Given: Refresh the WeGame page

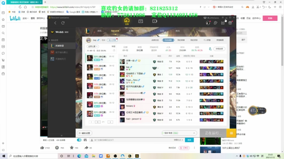Looking at the screenshot, I should [x=63, y=23].
